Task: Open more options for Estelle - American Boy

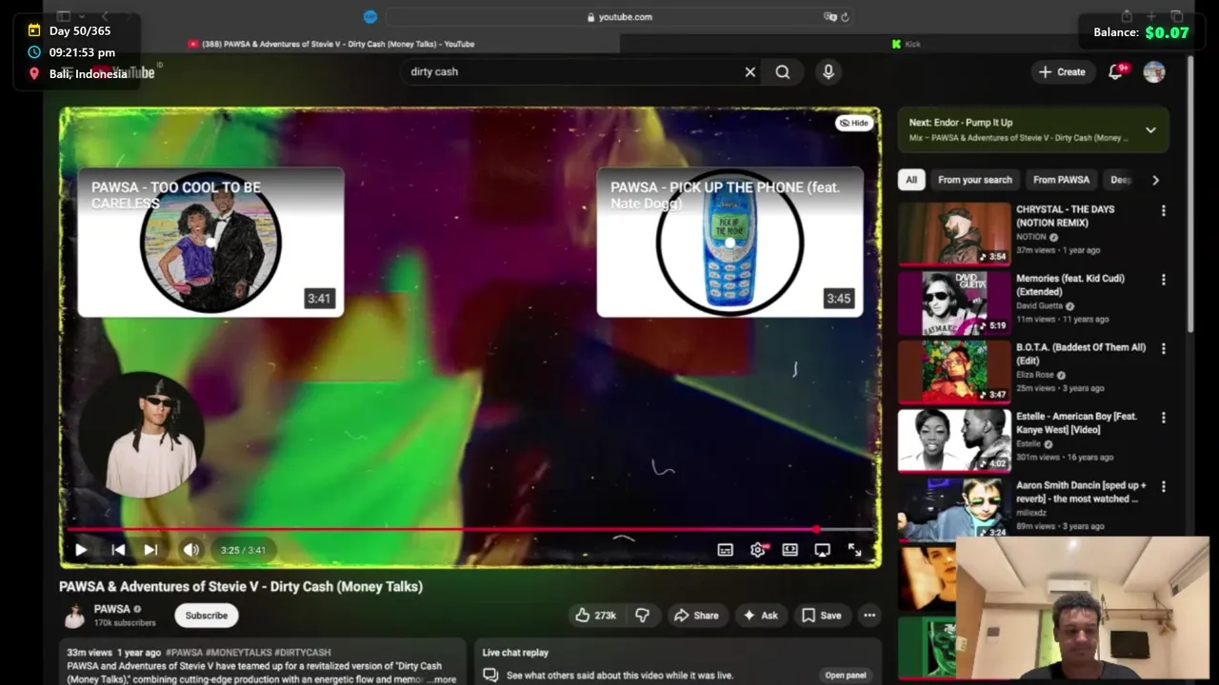Action: (x=1163, y=418)
